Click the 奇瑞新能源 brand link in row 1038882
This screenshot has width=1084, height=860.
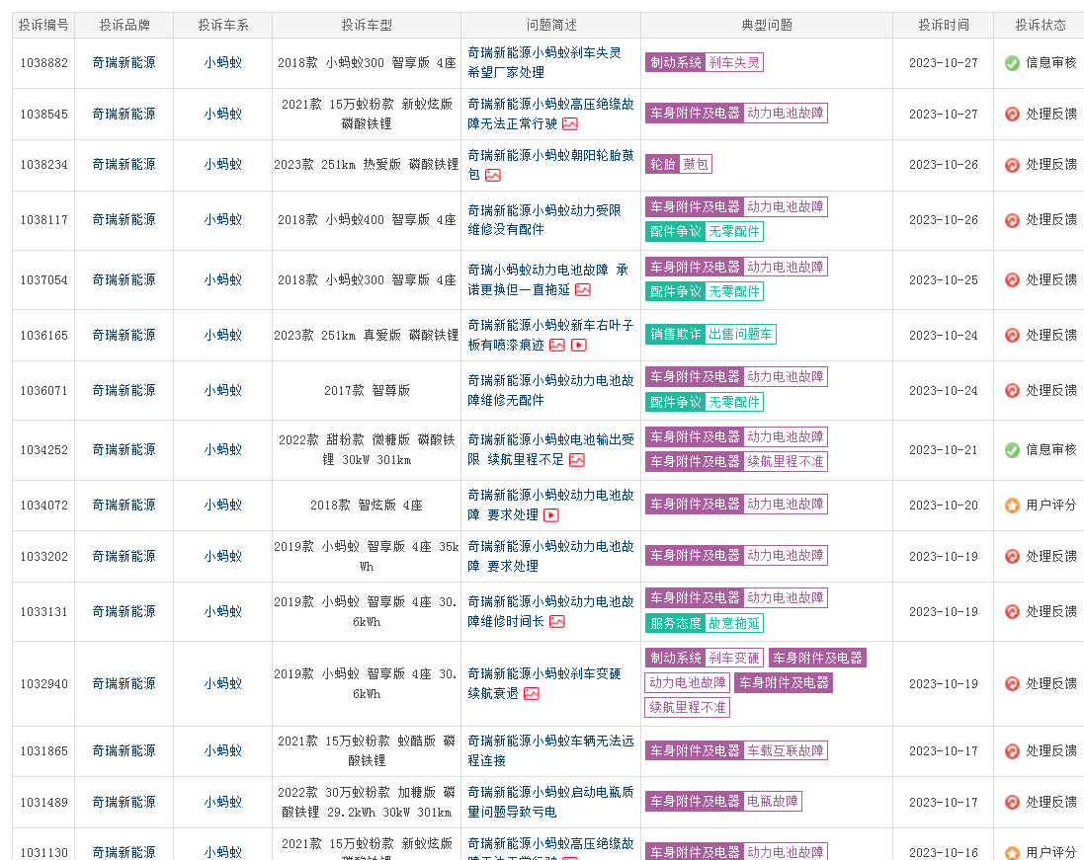(124, 63)
